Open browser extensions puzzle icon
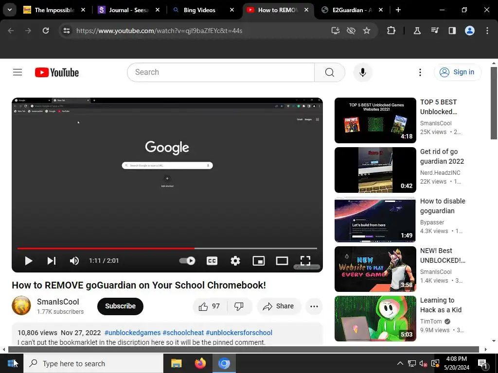This screenshot has height=373, width=498. (391, 31)
